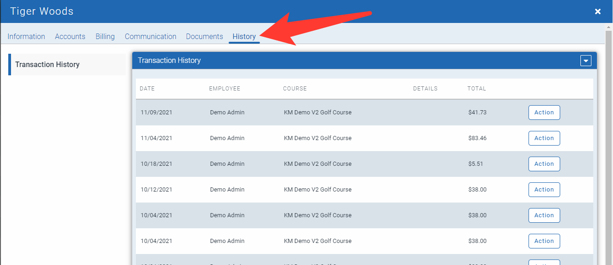Select Transaction History in the sidebar
Screen dimensions: 613x265
pos(47,65)
